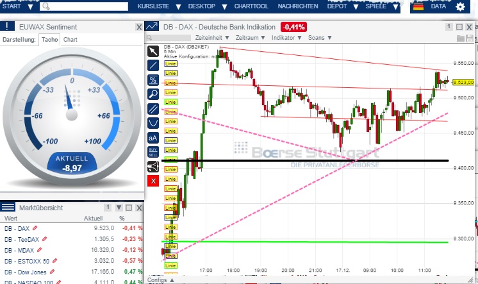Click the pencil icon beside DB - DAX

(x=35, y=228)
